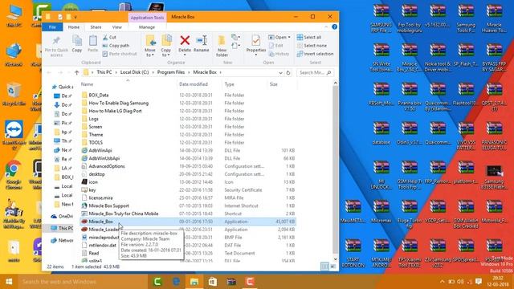
Task: Open Google Chrome desktop shortcut
Action: (13, 175)
